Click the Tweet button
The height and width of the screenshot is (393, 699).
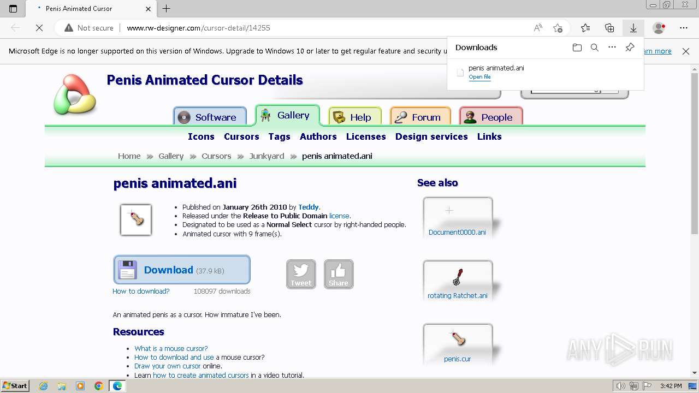click(x=301, y=274)
